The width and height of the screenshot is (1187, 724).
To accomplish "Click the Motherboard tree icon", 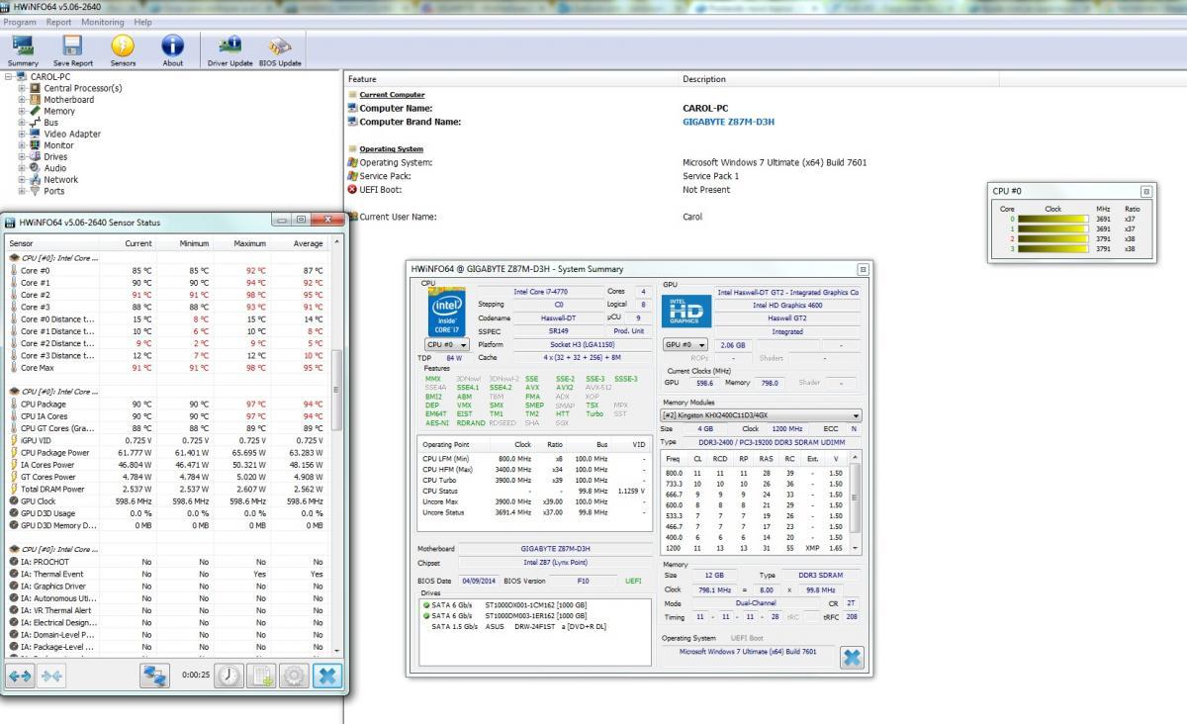I will click(x=36, y=99).
